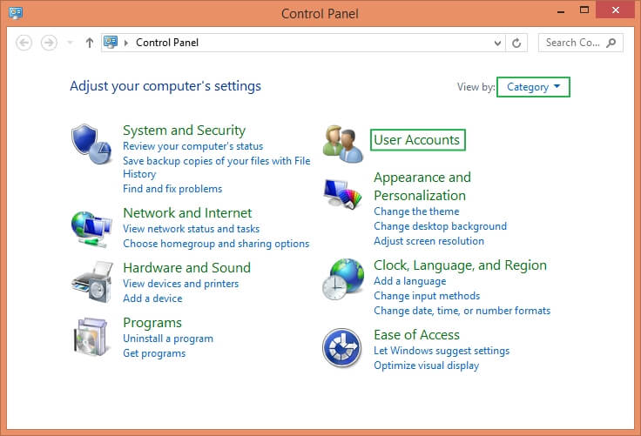The width and height of the screenshot is (641, 436).
Task: Close the Control Panel window
Action: 616,10
